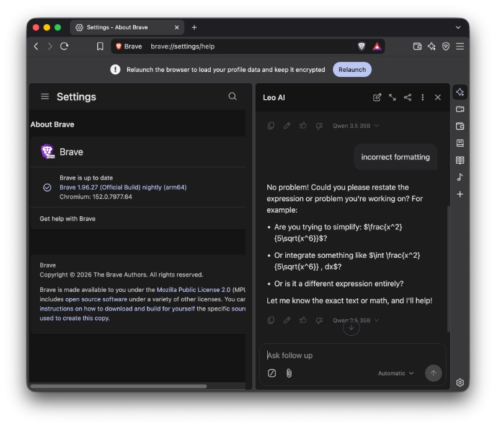Open the browser main hamburger menu
The width and height of the screenshot is (496, 427).
[x=460, y=46]
